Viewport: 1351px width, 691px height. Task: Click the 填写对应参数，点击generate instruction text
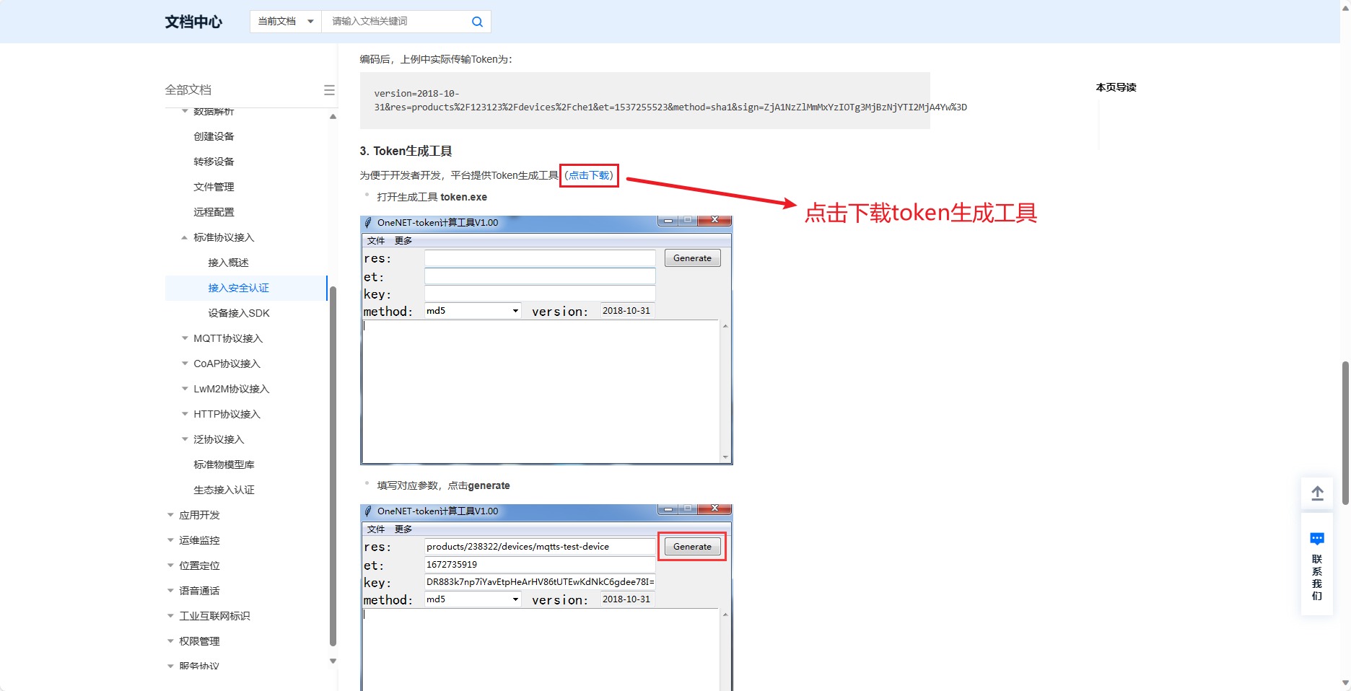(443, 485)
